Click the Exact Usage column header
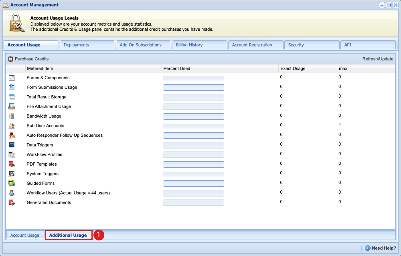This screenshot has width=401, height=256. (308, 68)
